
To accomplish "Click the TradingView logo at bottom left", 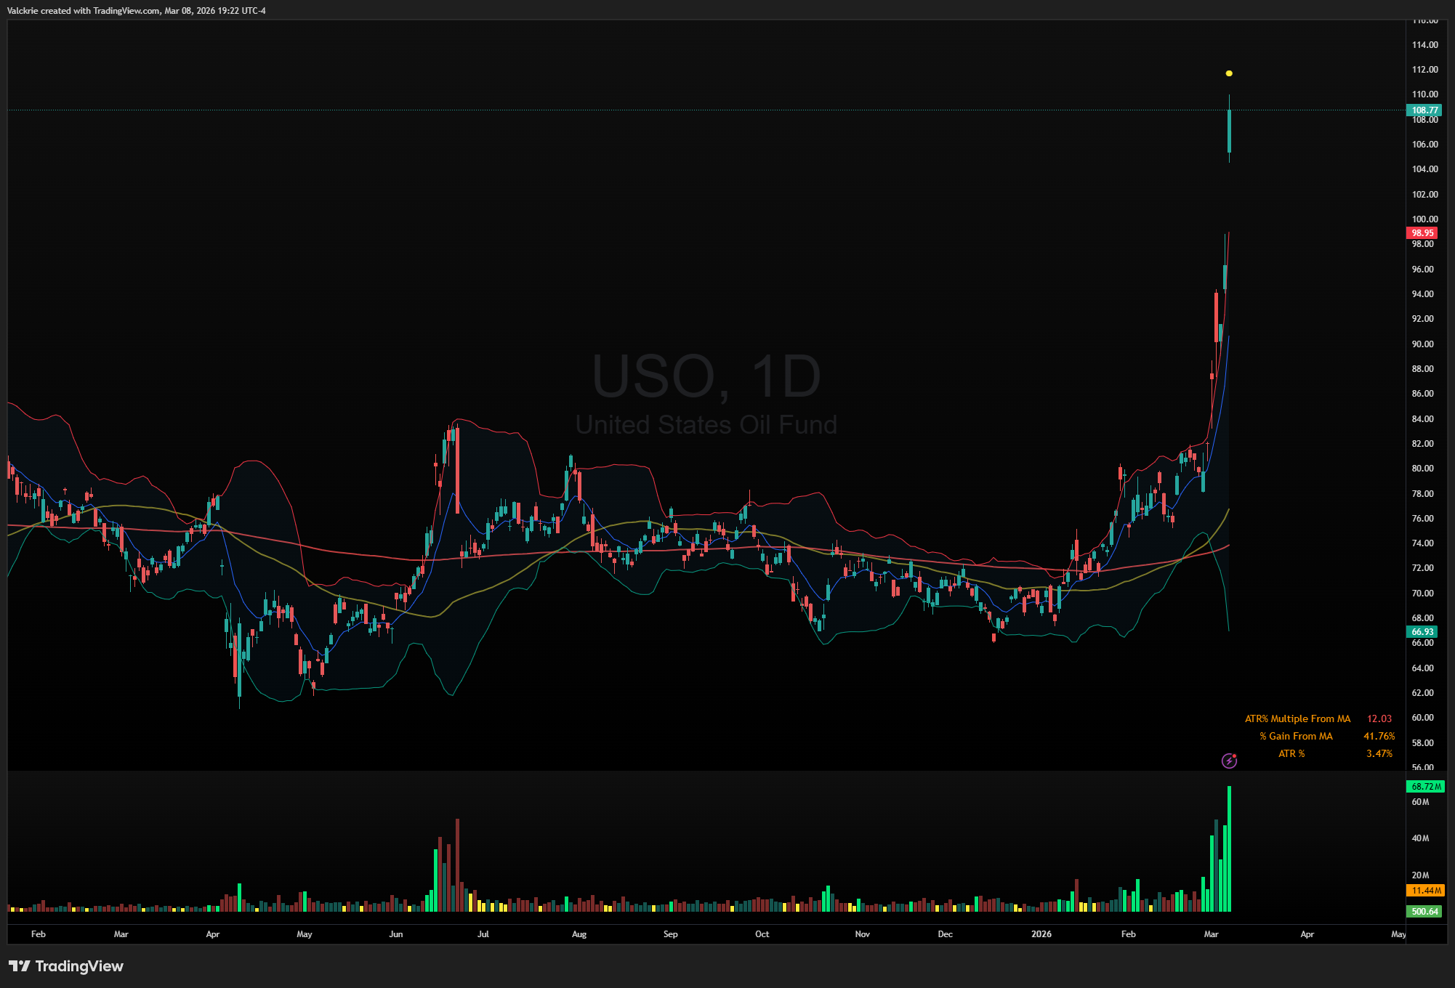I will coord(66,965).
